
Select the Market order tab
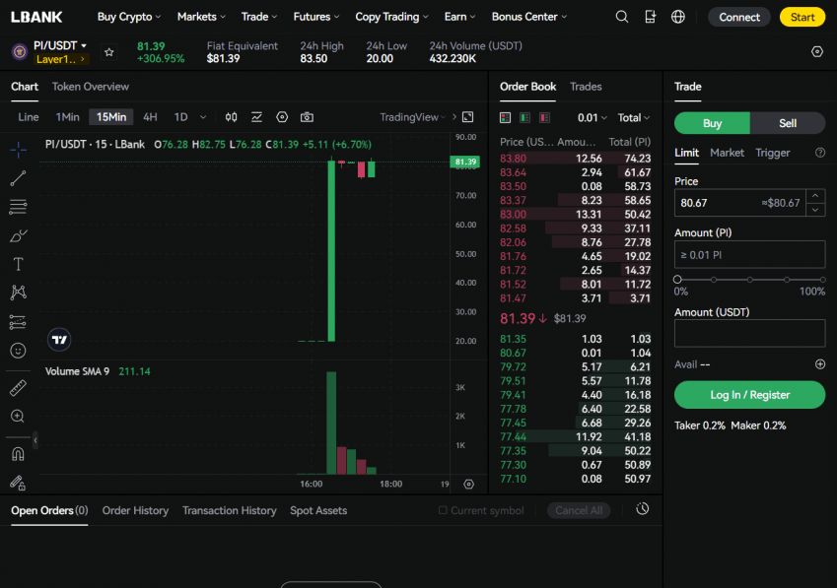coord(727,153)
